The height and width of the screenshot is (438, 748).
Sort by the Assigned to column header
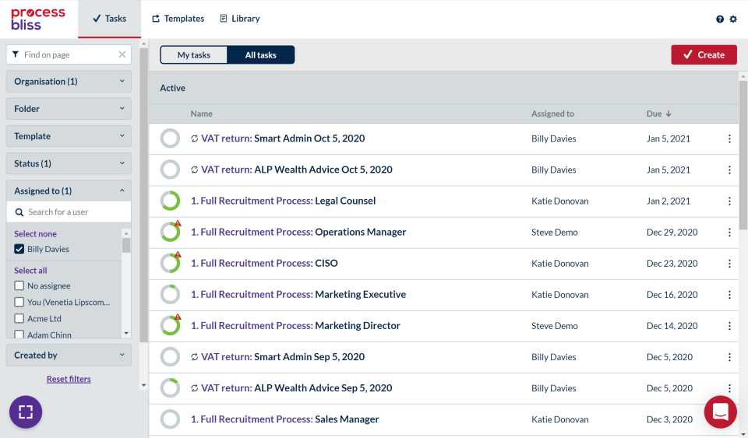[x=552, y=114]
